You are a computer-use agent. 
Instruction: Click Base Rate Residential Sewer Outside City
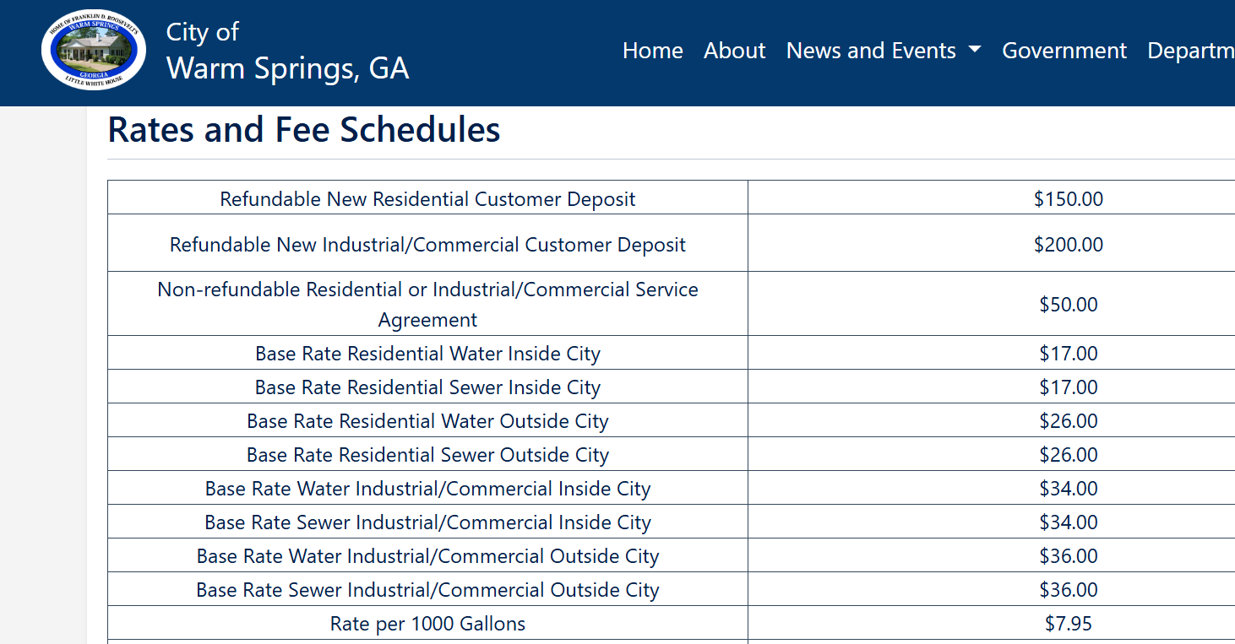[x=427, y=455]
